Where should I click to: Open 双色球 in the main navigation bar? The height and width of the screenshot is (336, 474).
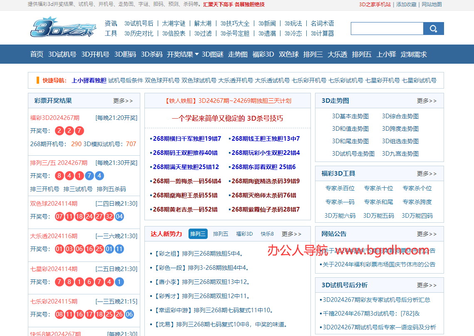(x=289, y=55)
